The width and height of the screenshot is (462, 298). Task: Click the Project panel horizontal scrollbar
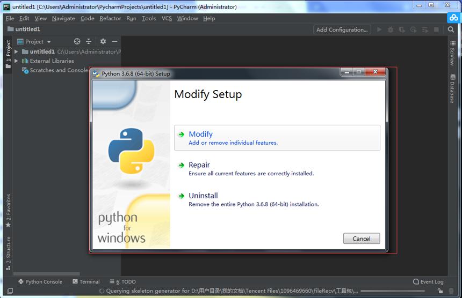pos(47,273)
